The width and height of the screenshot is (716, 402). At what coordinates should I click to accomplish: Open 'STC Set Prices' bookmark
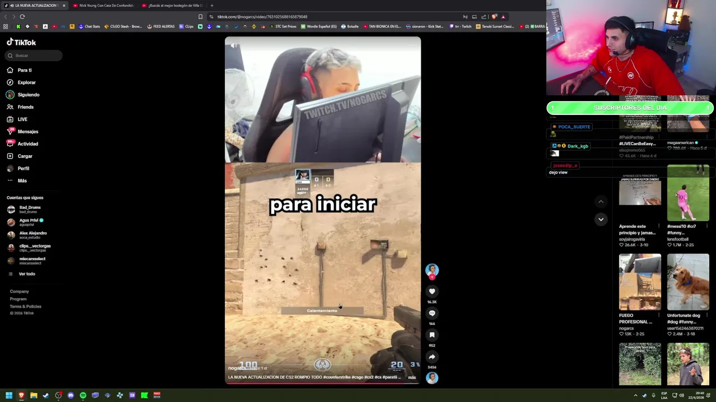(283, 26)
